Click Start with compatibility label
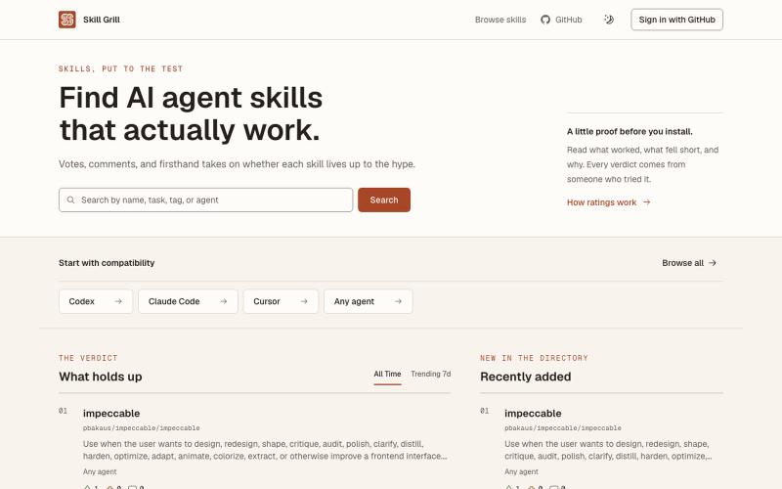The height and width of the screenshot is (489, 782). [x=107, y=263]
